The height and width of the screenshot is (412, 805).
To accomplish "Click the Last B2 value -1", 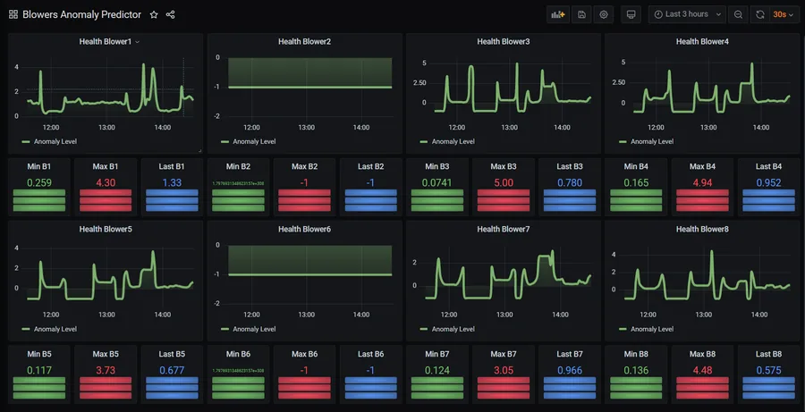I will 370,182.
